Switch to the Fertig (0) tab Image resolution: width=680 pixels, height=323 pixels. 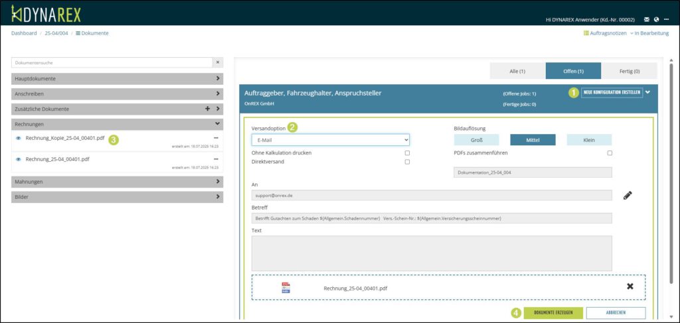point(629,71)
